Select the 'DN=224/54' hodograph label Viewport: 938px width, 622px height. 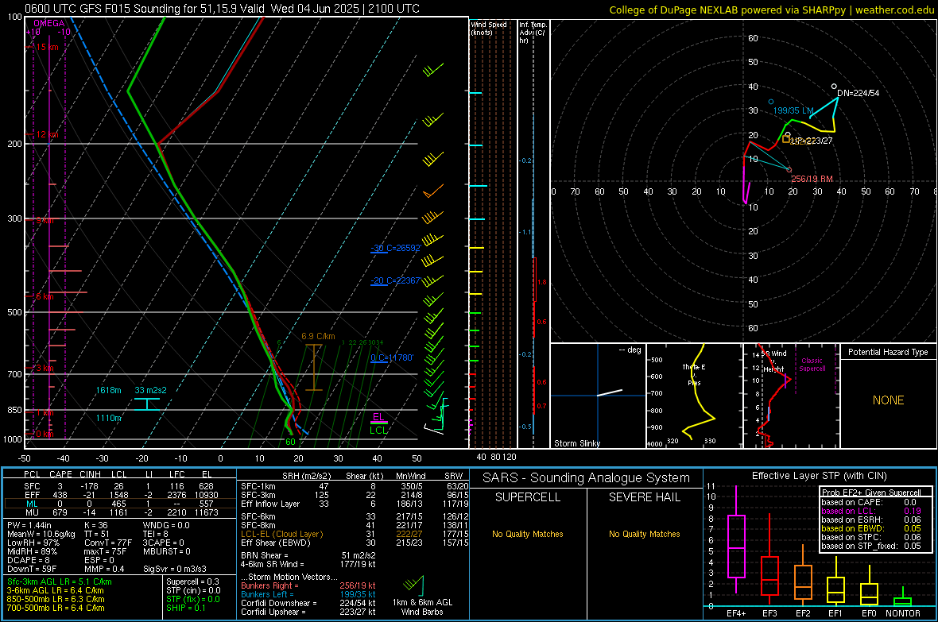pyautogui.click(x=858, y=93)
